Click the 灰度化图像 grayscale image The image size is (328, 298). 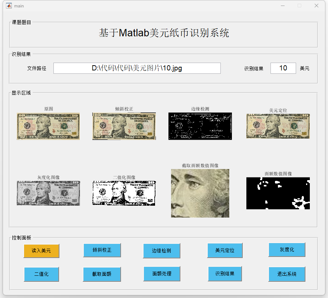click(x=48, y=193)
